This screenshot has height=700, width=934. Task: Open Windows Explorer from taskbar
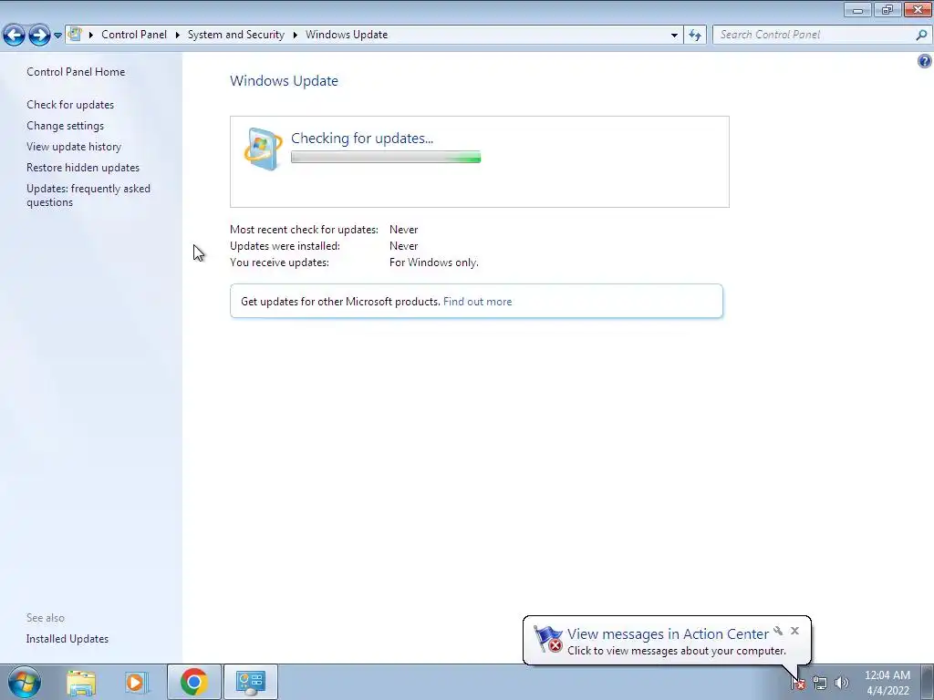(81, 682)
